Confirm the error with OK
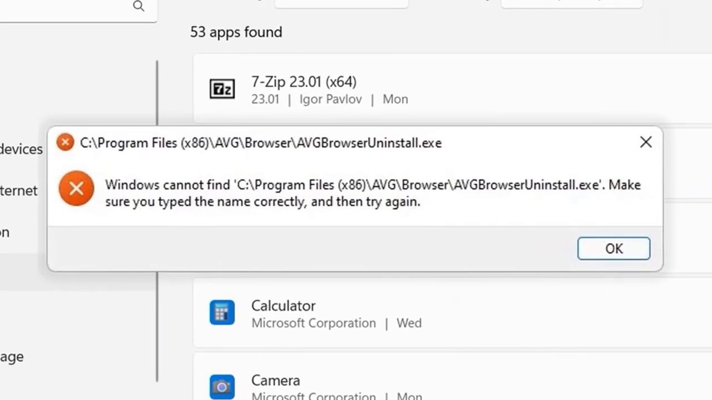 [614, 248]
